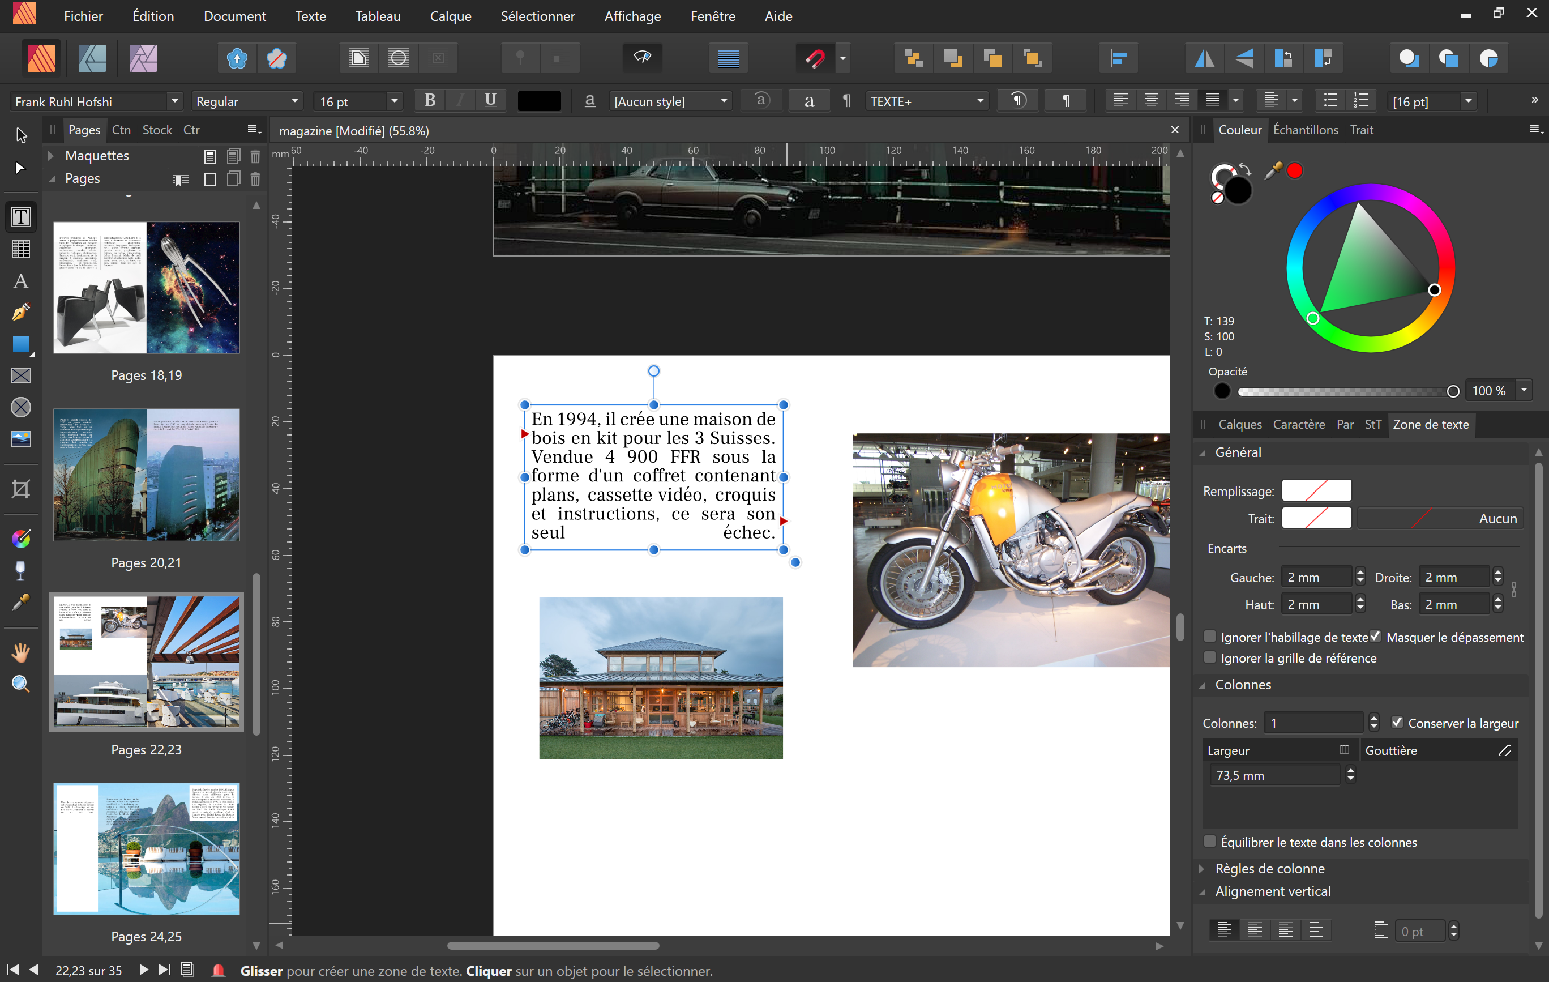Viewport: 1549px width, 982px height.
Task: Flip selection horizontally
Action: [1204, 58]
